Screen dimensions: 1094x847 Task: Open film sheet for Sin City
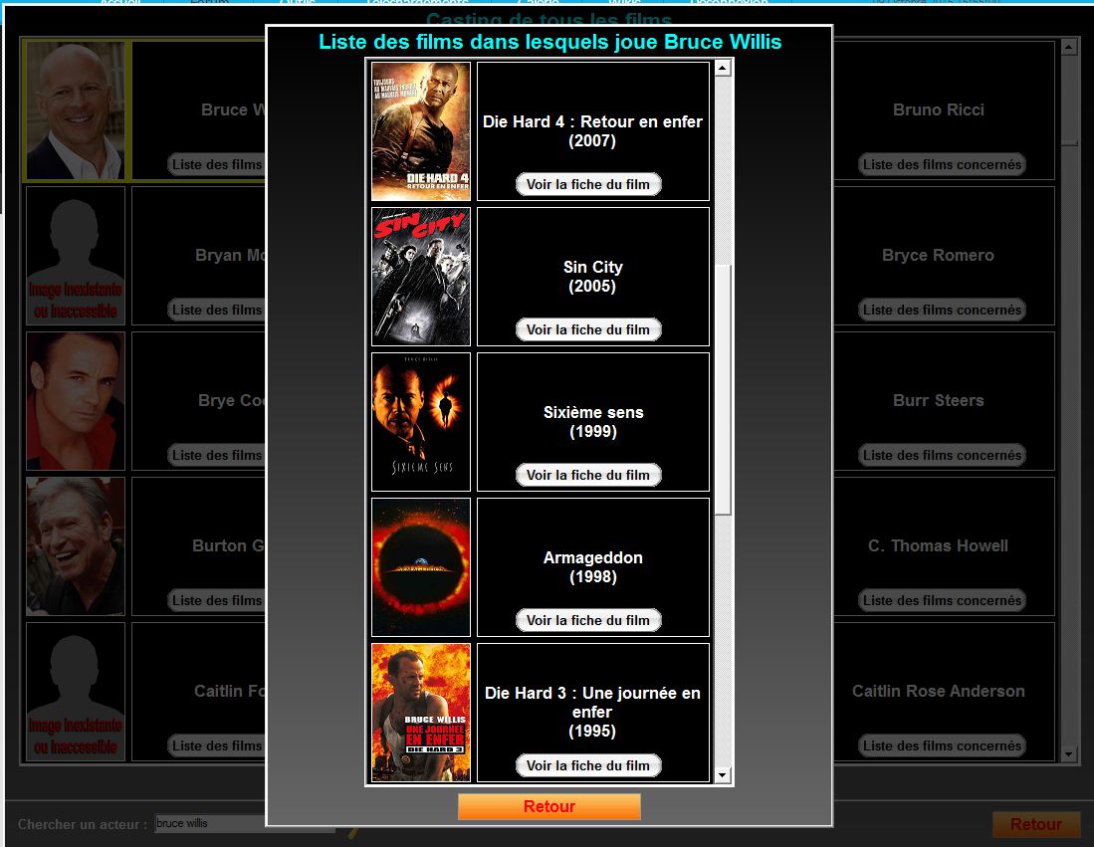click(588, 329)
